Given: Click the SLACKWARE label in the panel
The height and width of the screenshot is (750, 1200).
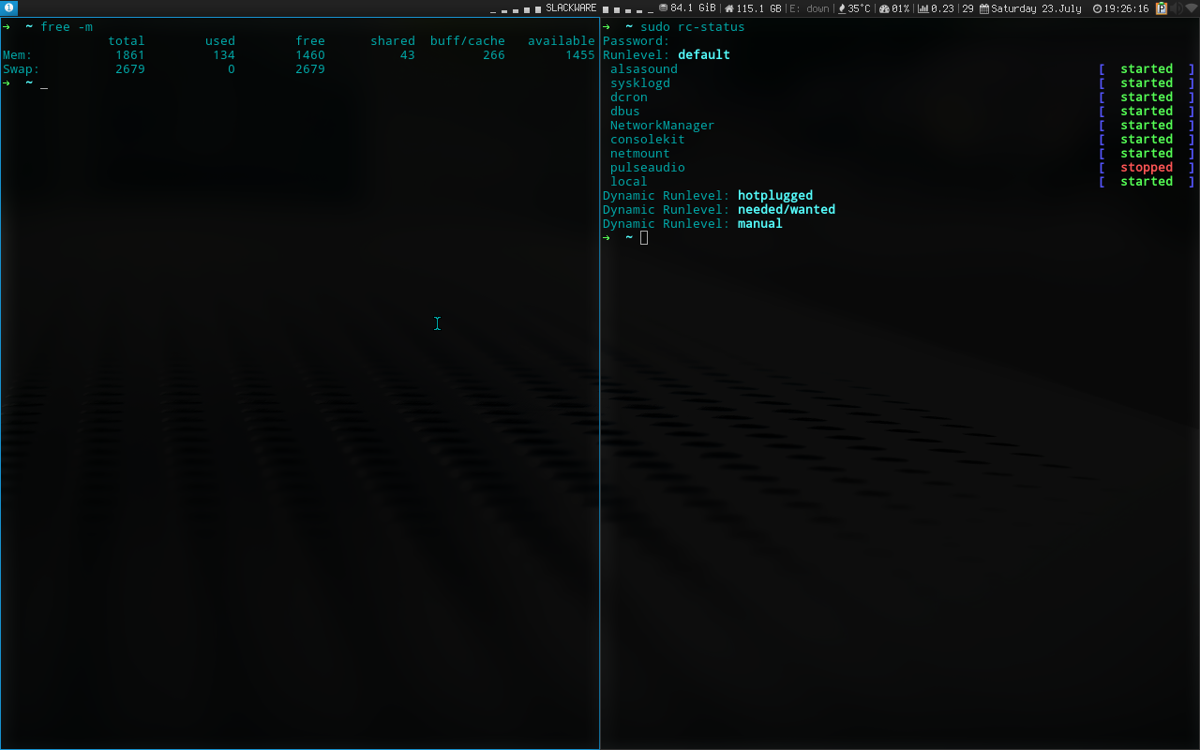Looking at the screenshot, I should 571,8.
